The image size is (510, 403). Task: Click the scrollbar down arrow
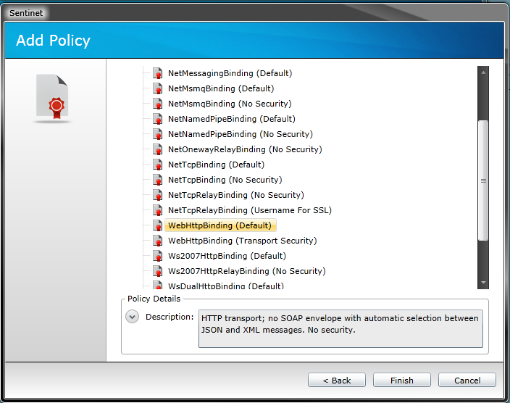click(483, 283)
